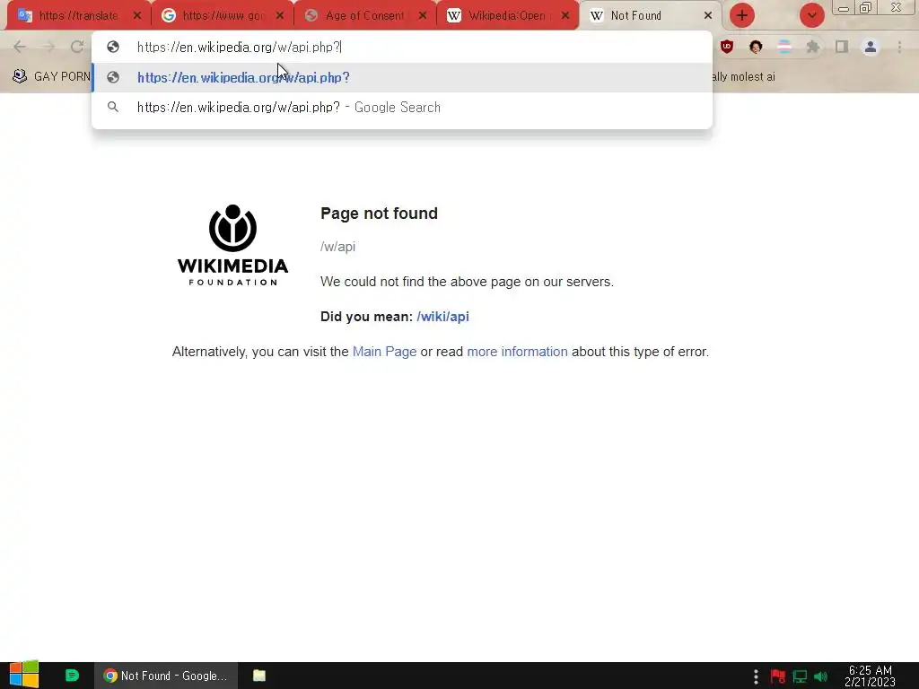Click the avatar face extension icon
Image resolution: width=919 pixels, height=689 pixels.
tap(756, 47)
